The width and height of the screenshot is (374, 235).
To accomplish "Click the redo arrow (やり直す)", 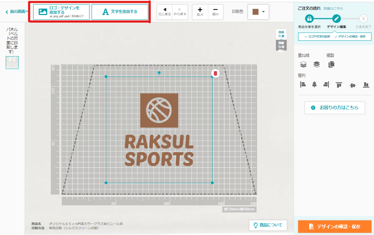I will click(180, 12).
